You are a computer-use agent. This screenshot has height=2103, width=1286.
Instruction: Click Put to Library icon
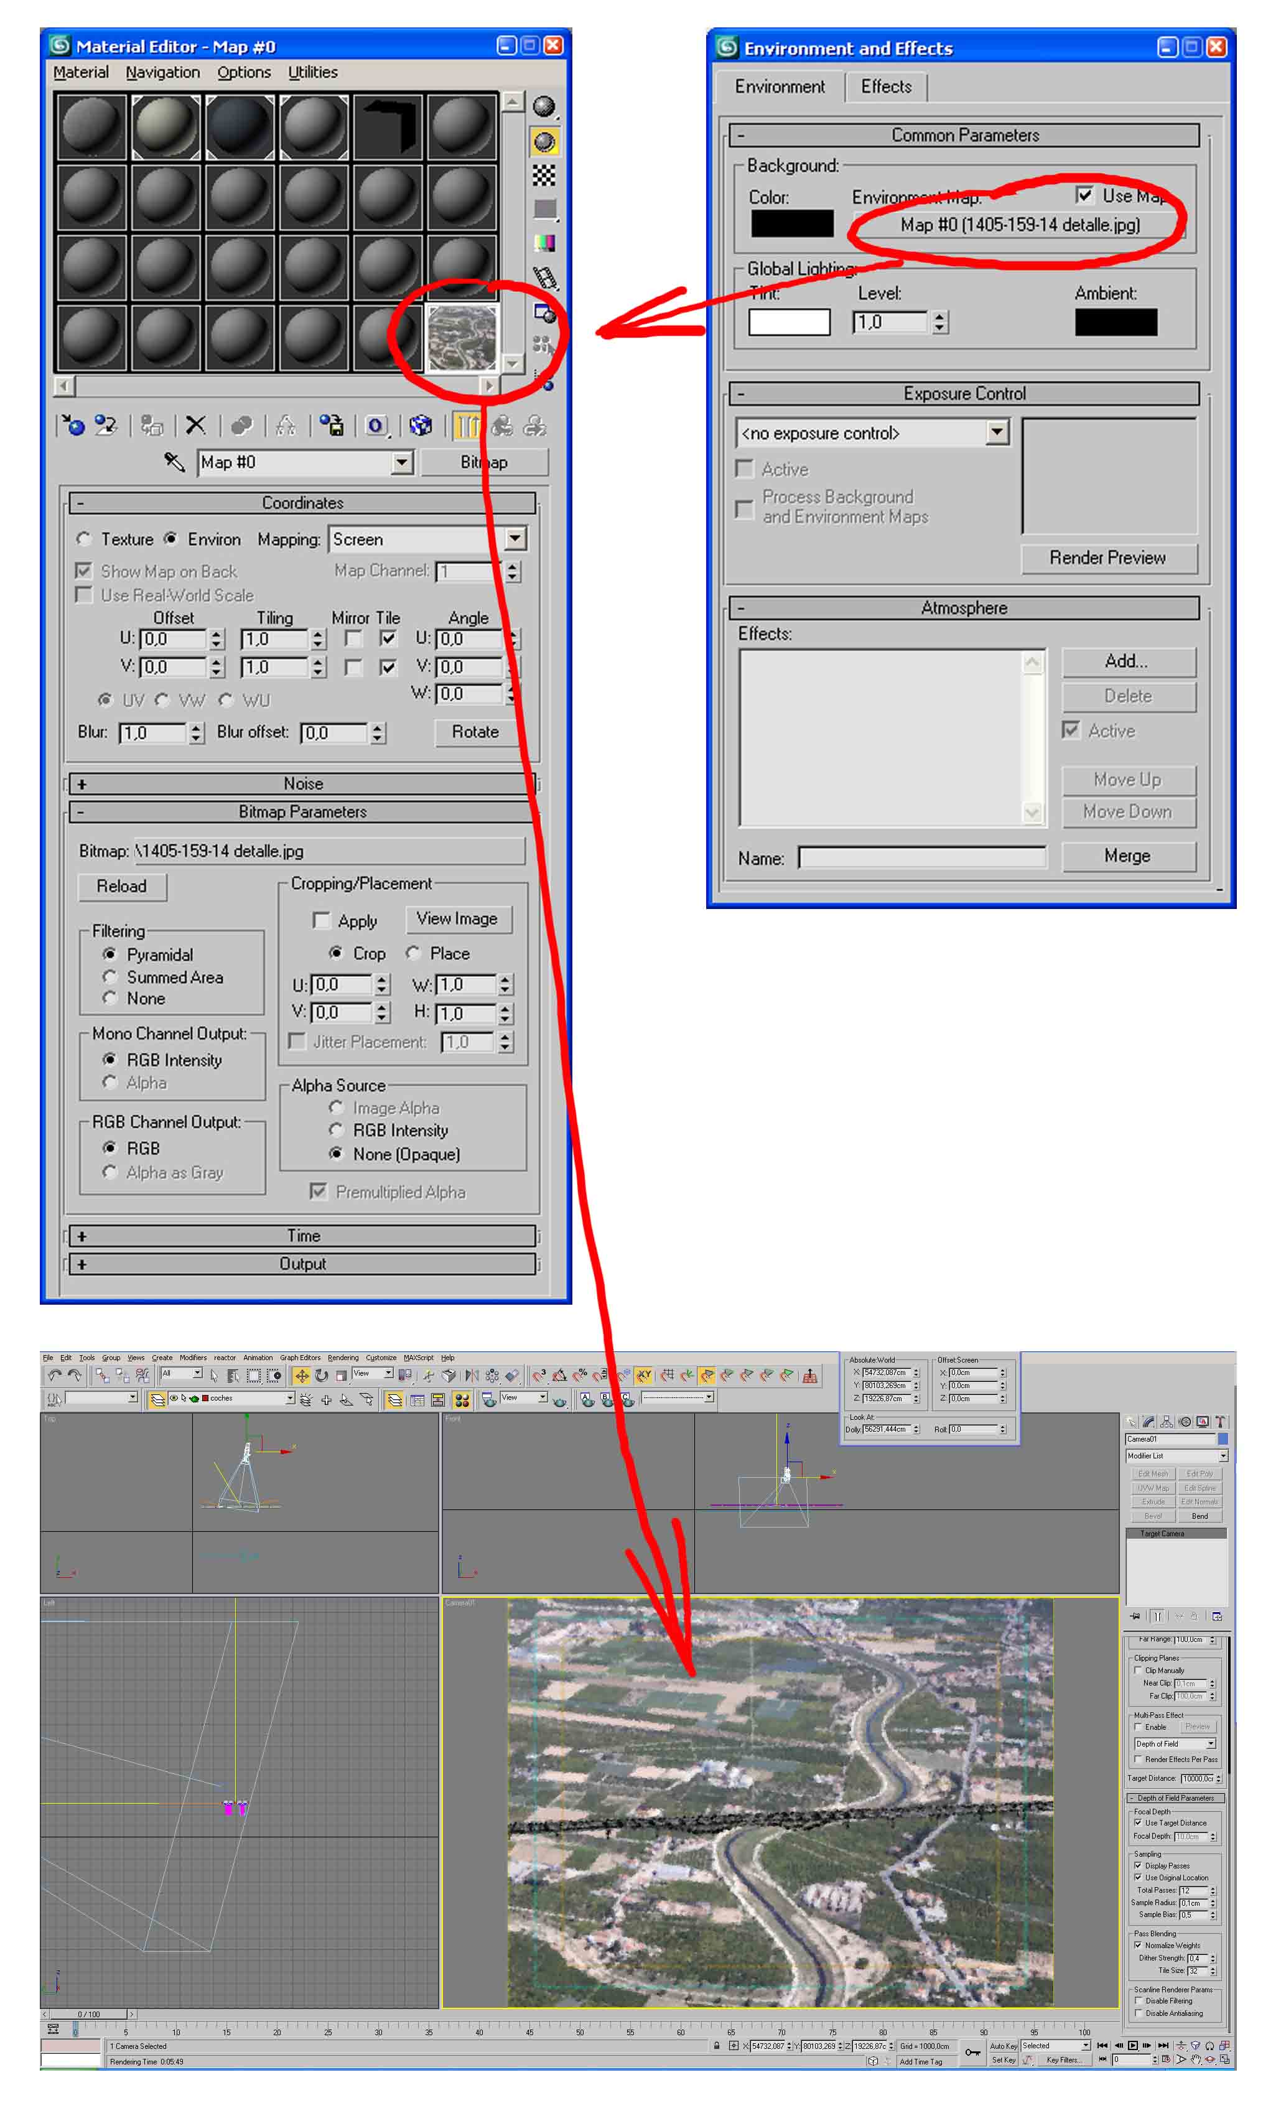point(331,426)
